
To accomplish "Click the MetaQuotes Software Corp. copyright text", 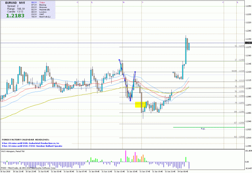I will 29,168.
